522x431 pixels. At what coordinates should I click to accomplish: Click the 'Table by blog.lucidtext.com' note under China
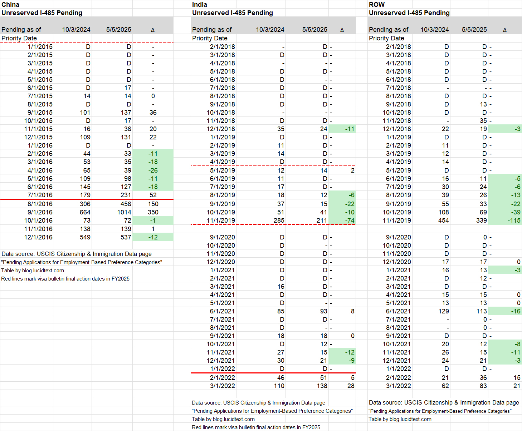33,271
